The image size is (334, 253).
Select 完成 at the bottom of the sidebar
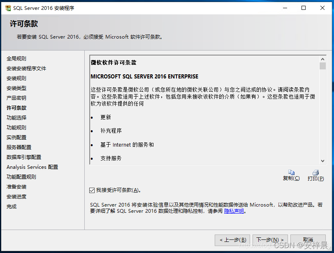coord(11,206)
